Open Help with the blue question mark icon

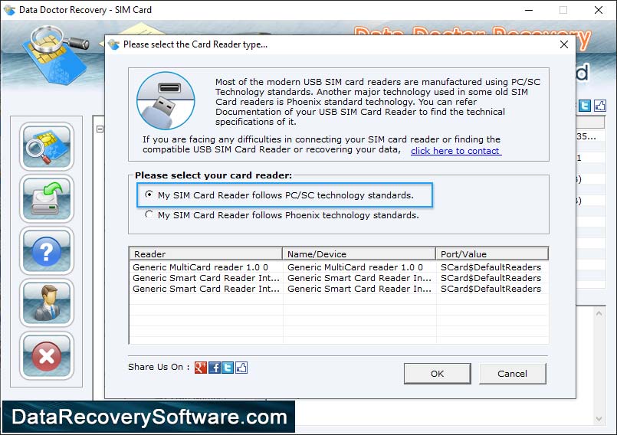click(47, 251)
